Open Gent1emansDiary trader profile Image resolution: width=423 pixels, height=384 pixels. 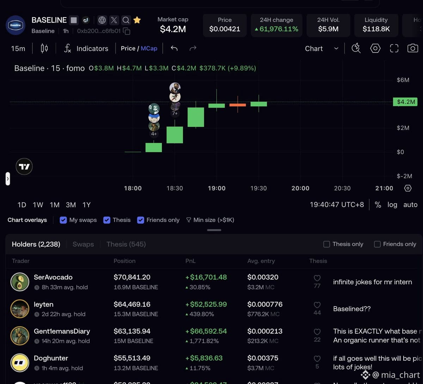pyautogui.click(x=62, y=331)
